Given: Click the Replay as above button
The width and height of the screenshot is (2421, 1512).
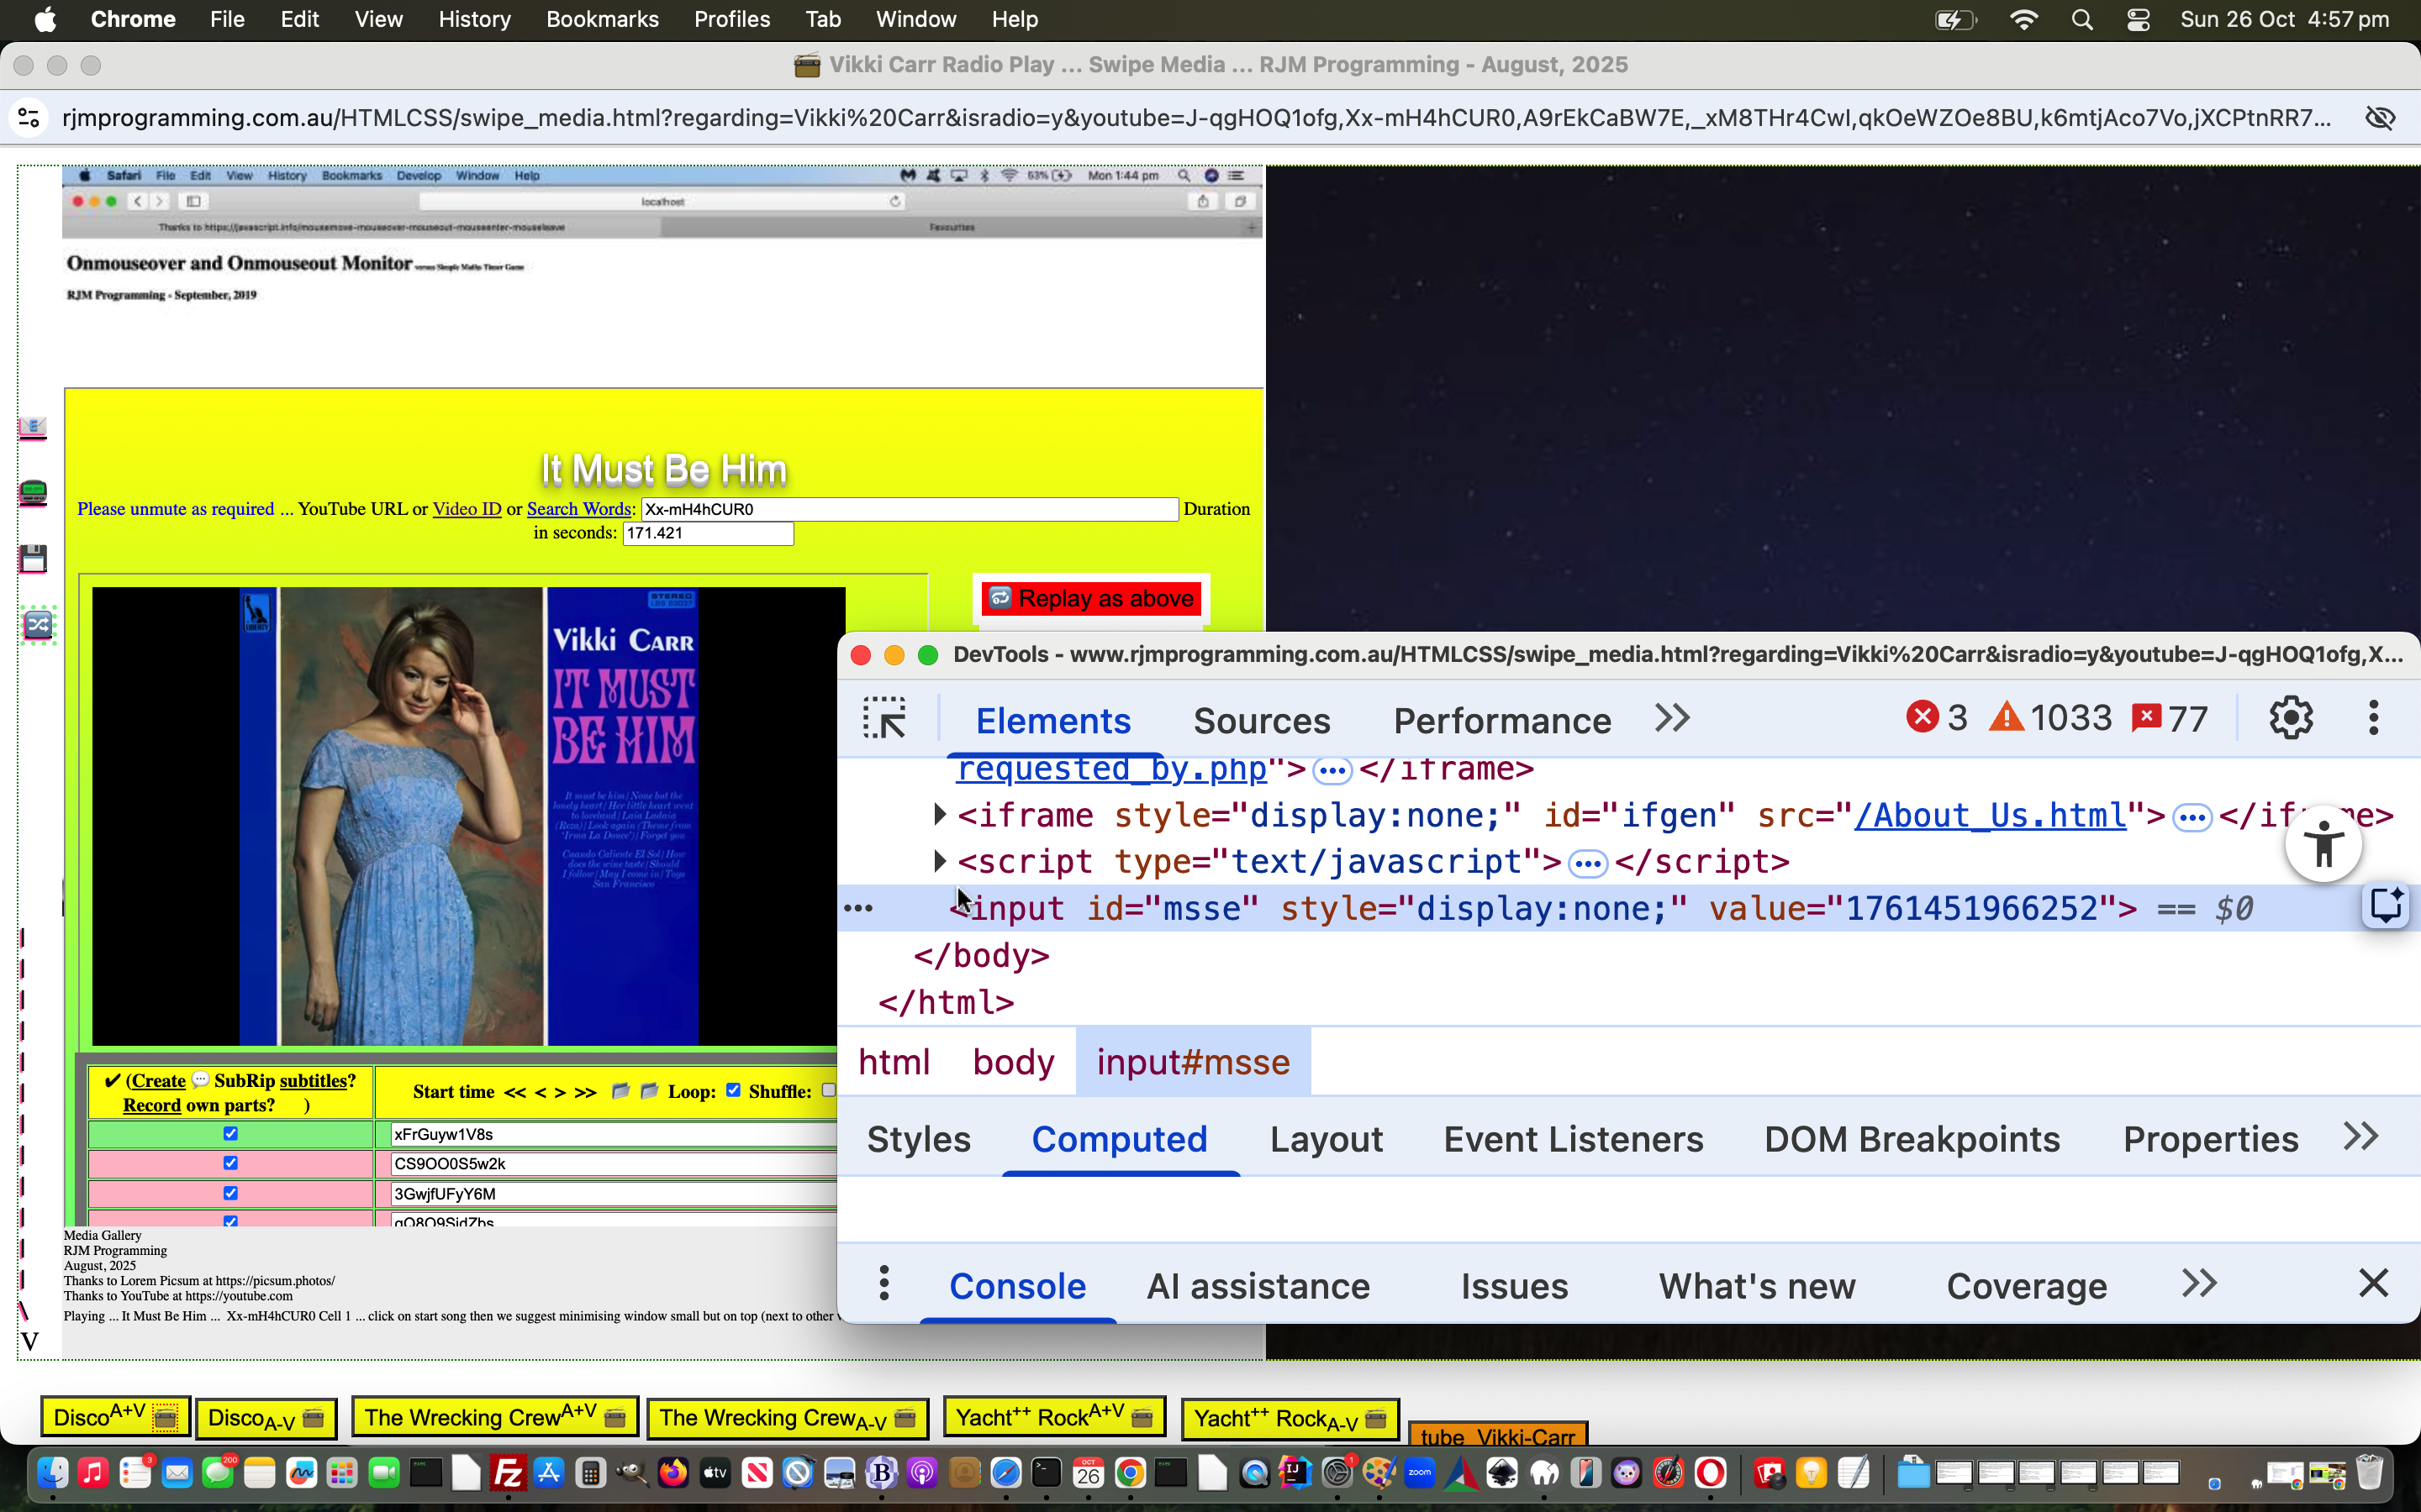Looking at the screenshot, I should click(1091, 598).
